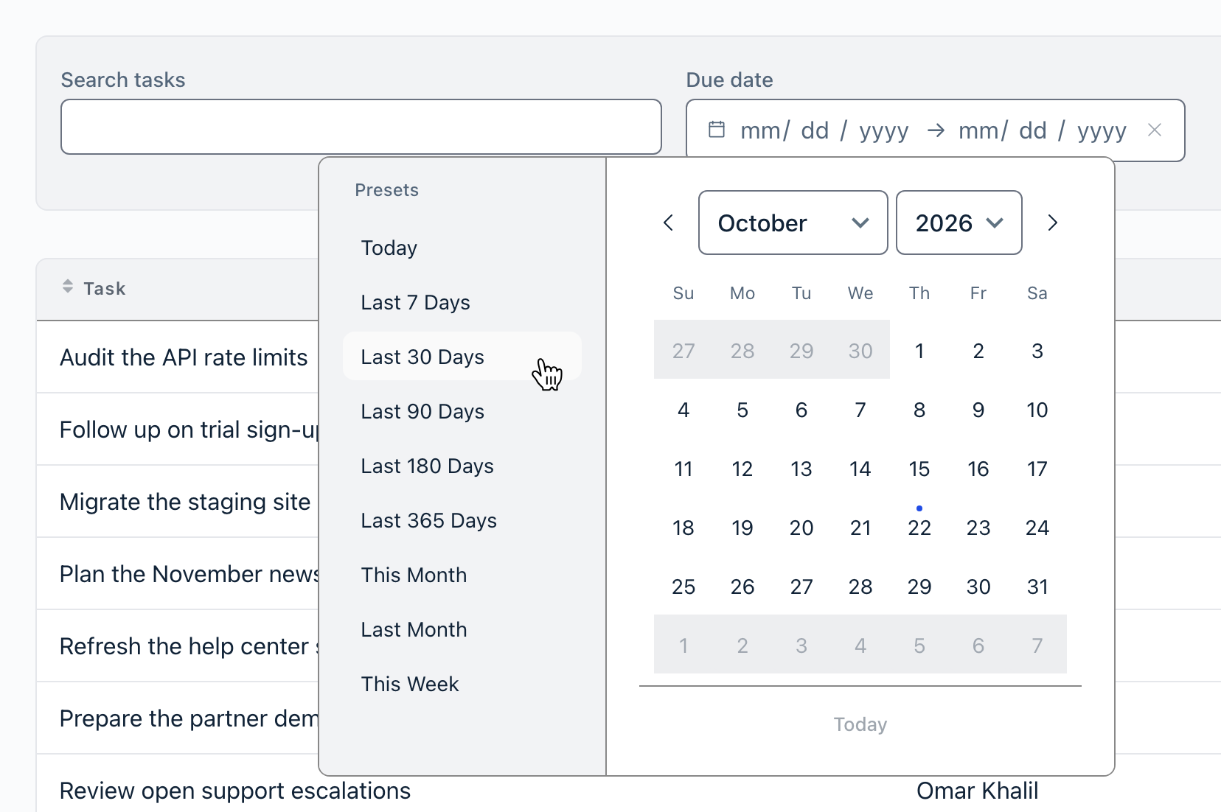Pick October 15 in the calendar
Viewport: 1221px width, 812px height.
[919, 469]
